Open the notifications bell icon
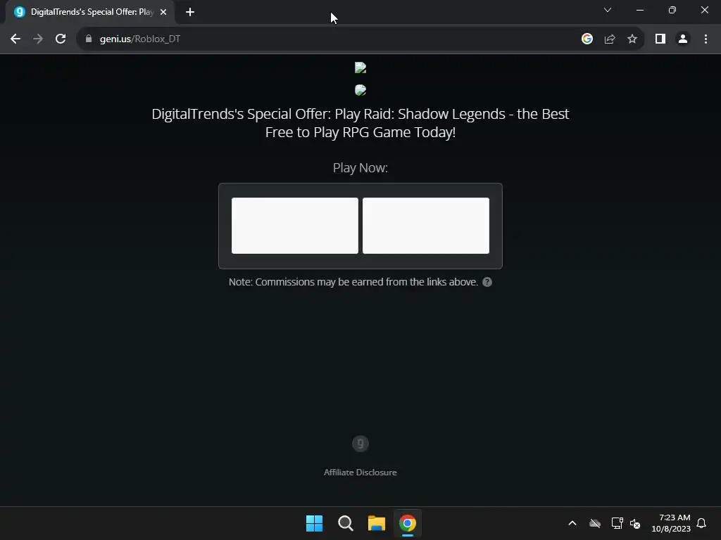 click(701, 523)
